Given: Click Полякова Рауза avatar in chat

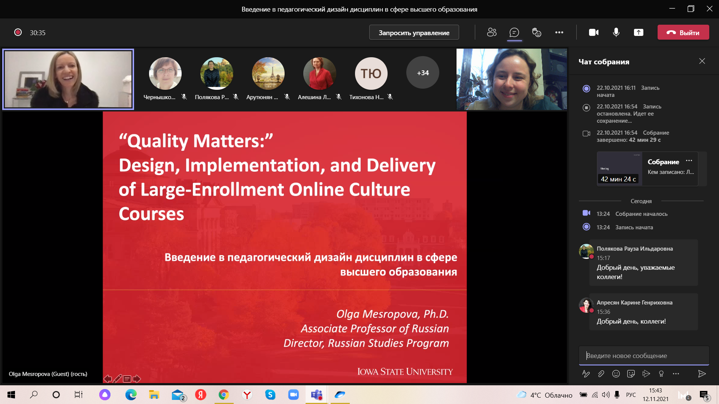Looking at the screenshot, I should tap(586, 251).
